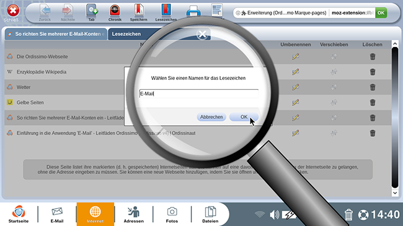The image size is (403, 226).
Task: Move the Enzyklopädie Wikipedia bookmark
Action: point(334,72)
